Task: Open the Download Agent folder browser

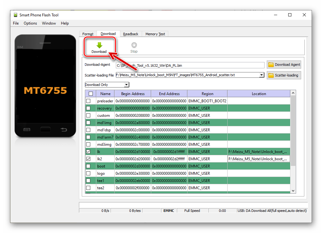Action: (283, 65)
